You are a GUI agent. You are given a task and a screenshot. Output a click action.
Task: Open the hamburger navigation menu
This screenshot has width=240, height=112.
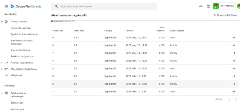point(6,6)
